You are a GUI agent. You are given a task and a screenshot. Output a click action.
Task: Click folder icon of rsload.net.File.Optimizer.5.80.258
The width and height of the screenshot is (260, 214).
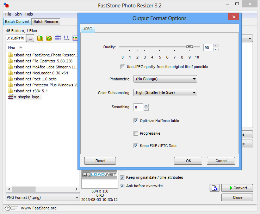click(x=10, y=61)
